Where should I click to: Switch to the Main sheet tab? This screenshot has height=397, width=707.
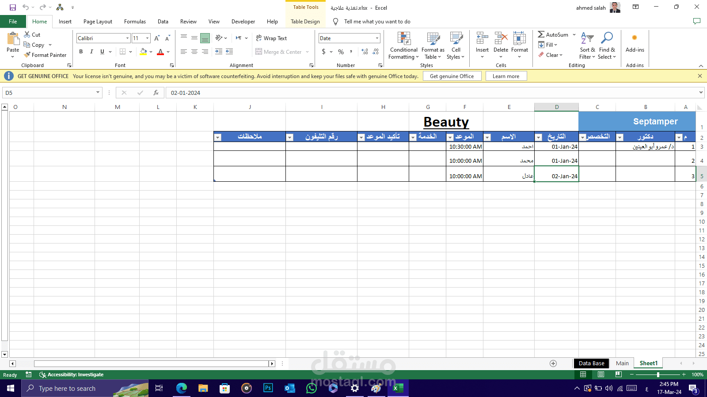[x=622, y=363]
